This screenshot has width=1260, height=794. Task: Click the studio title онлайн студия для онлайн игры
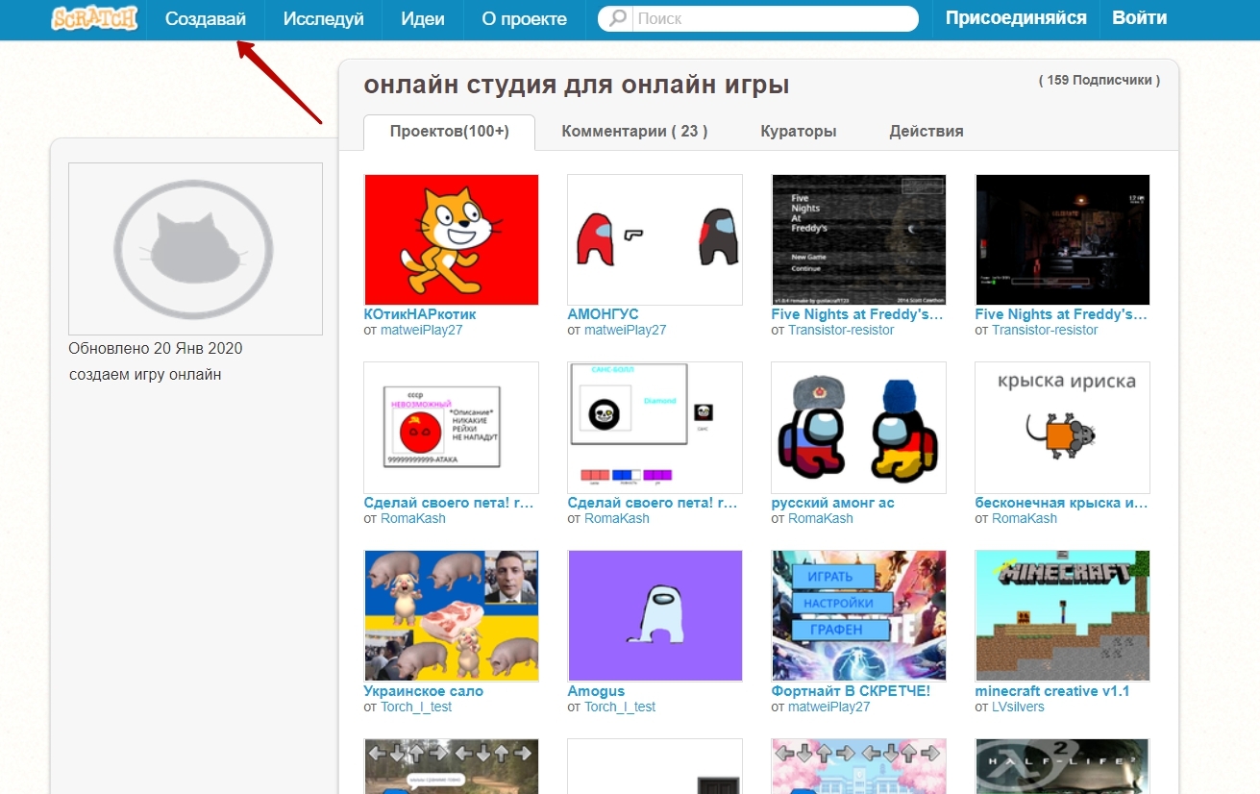[x=577, y=85]
